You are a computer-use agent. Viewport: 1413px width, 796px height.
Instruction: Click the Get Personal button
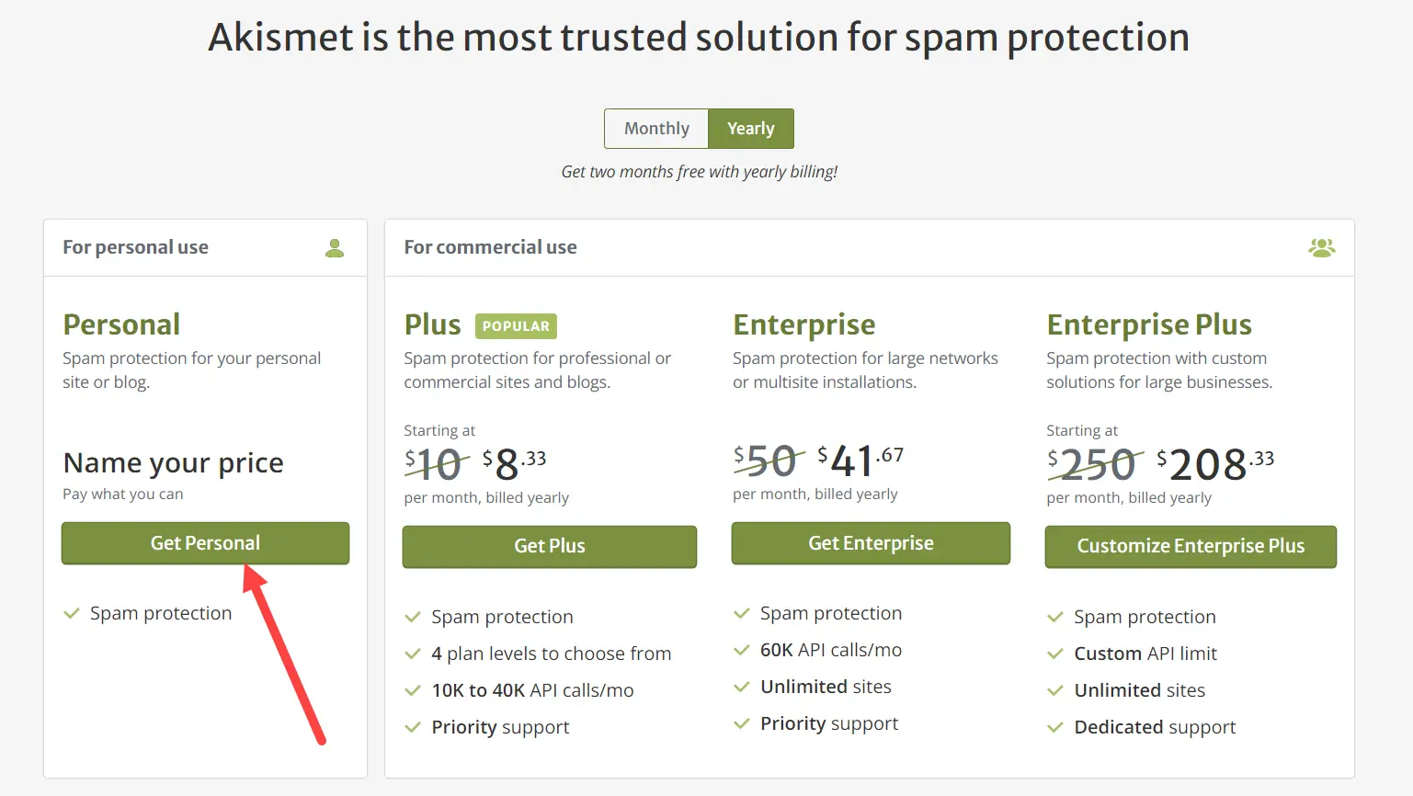205,543
